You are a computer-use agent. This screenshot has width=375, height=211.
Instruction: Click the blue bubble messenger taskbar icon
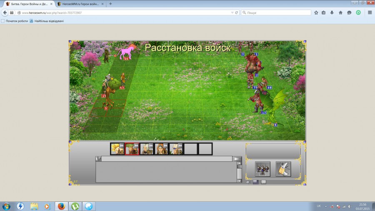(89, 206)
